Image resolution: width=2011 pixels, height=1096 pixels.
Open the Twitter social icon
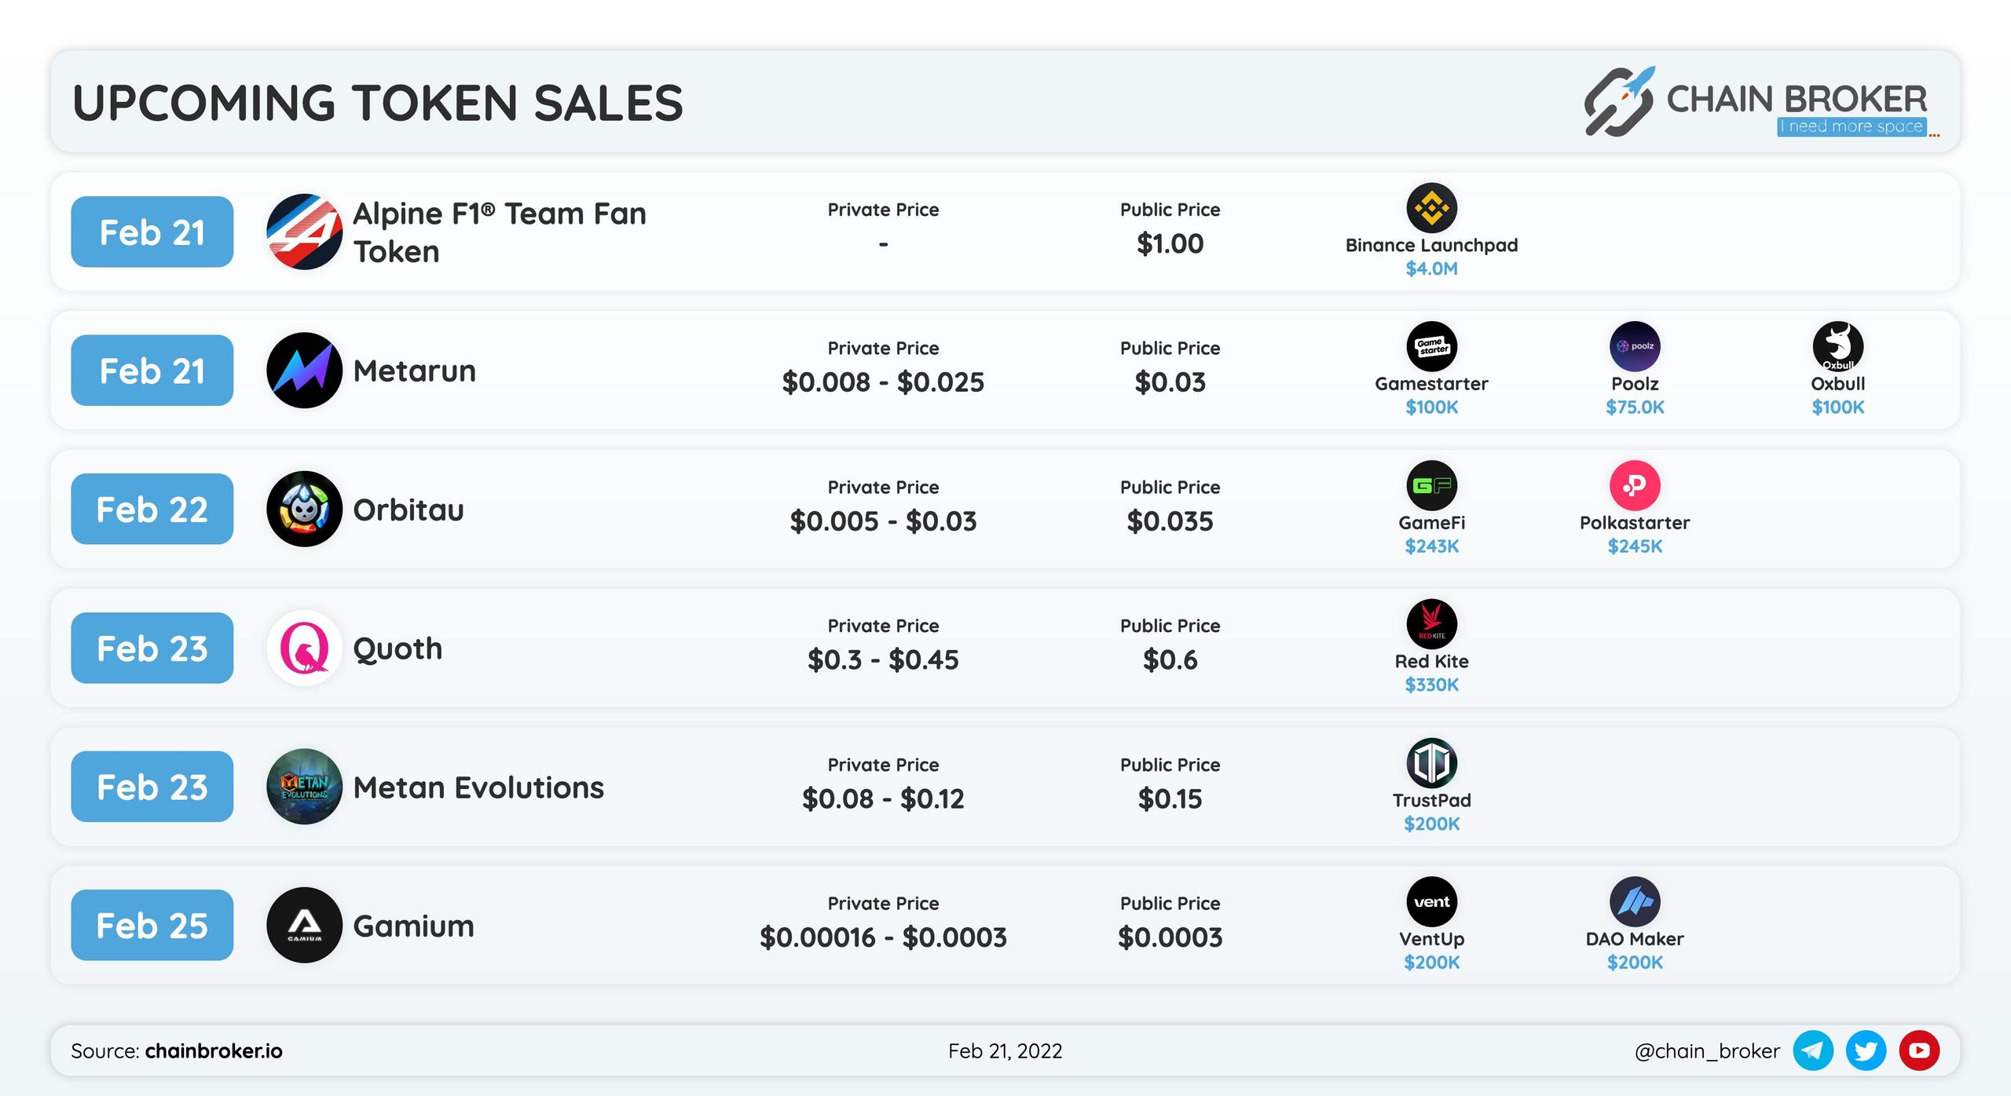coord(1866,1050)
